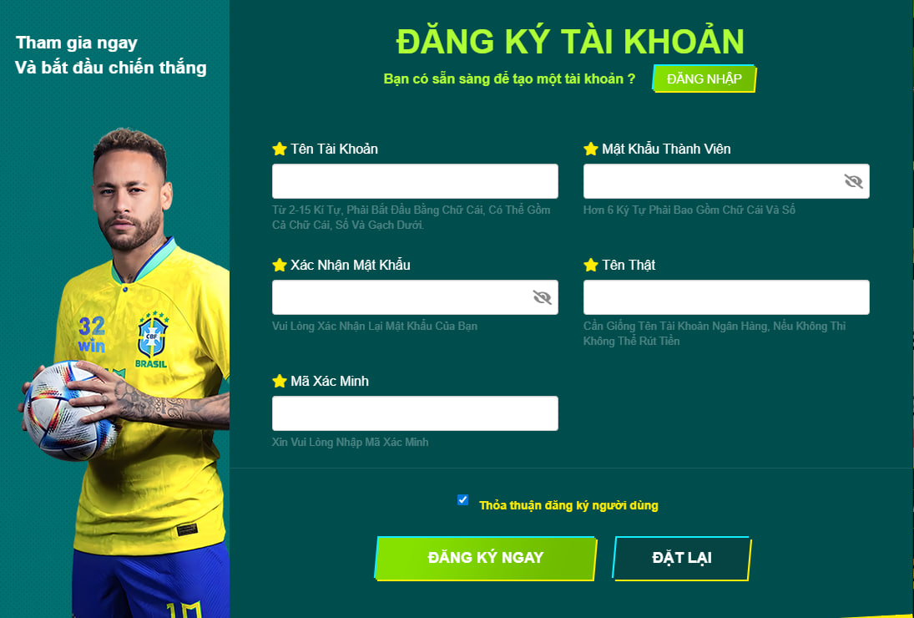
Task: Click the star icon beside Mật Khẩu Thành Viên
Action: 591,149
